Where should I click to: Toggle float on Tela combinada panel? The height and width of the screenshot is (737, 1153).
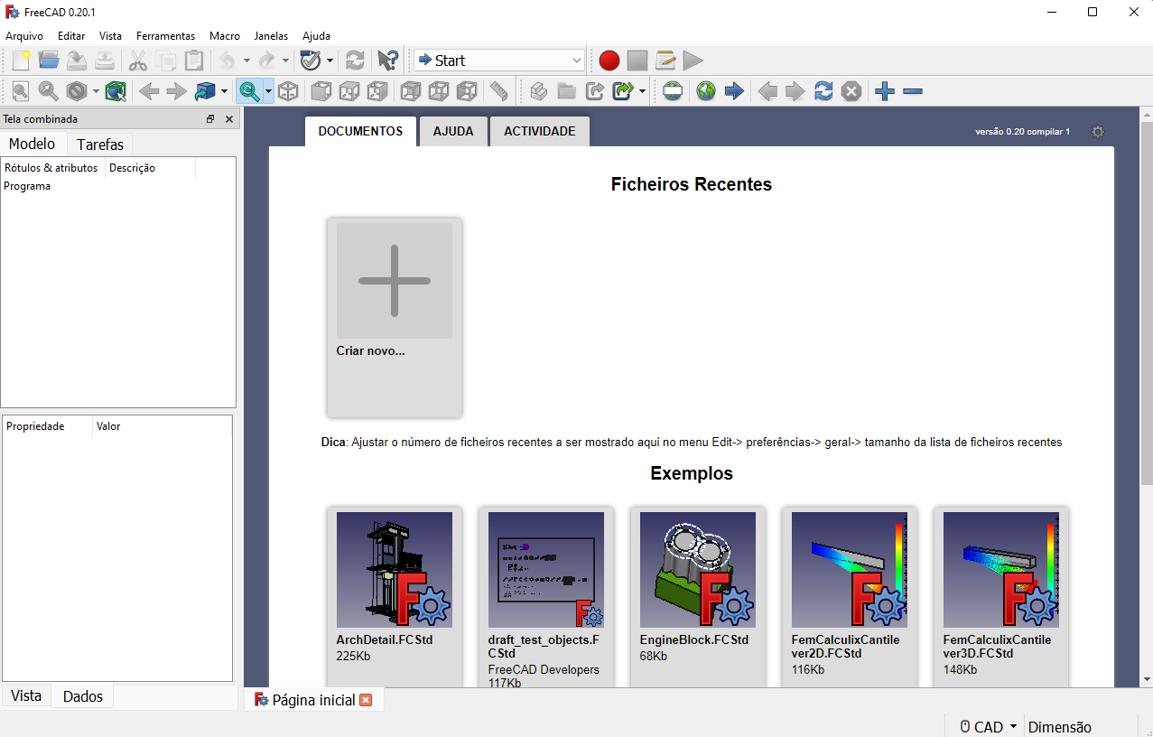[x=210, y=119]
